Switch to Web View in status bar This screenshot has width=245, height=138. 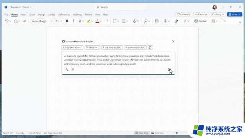click(x=157, y=133)
